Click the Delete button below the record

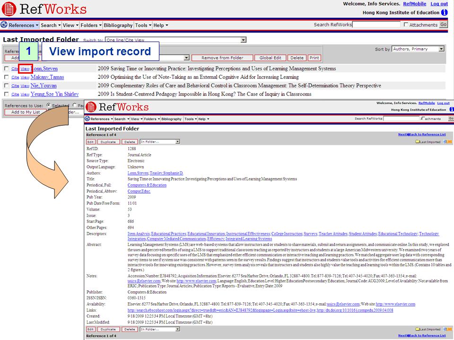coord(130,329)
